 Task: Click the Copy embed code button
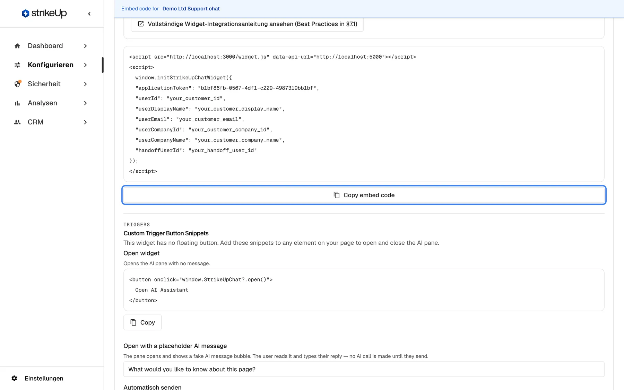pos(364,195)
